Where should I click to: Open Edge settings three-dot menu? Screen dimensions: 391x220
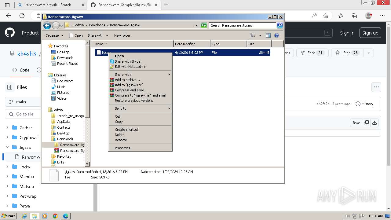[382, 16]
